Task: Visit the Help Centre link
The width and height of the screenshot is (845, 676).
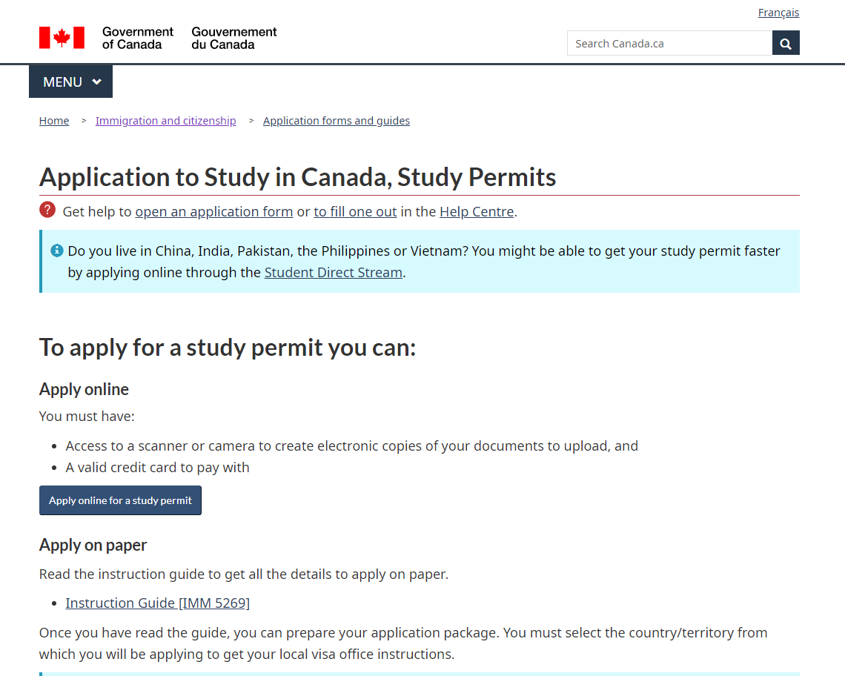Action: (x=477, y=211)
